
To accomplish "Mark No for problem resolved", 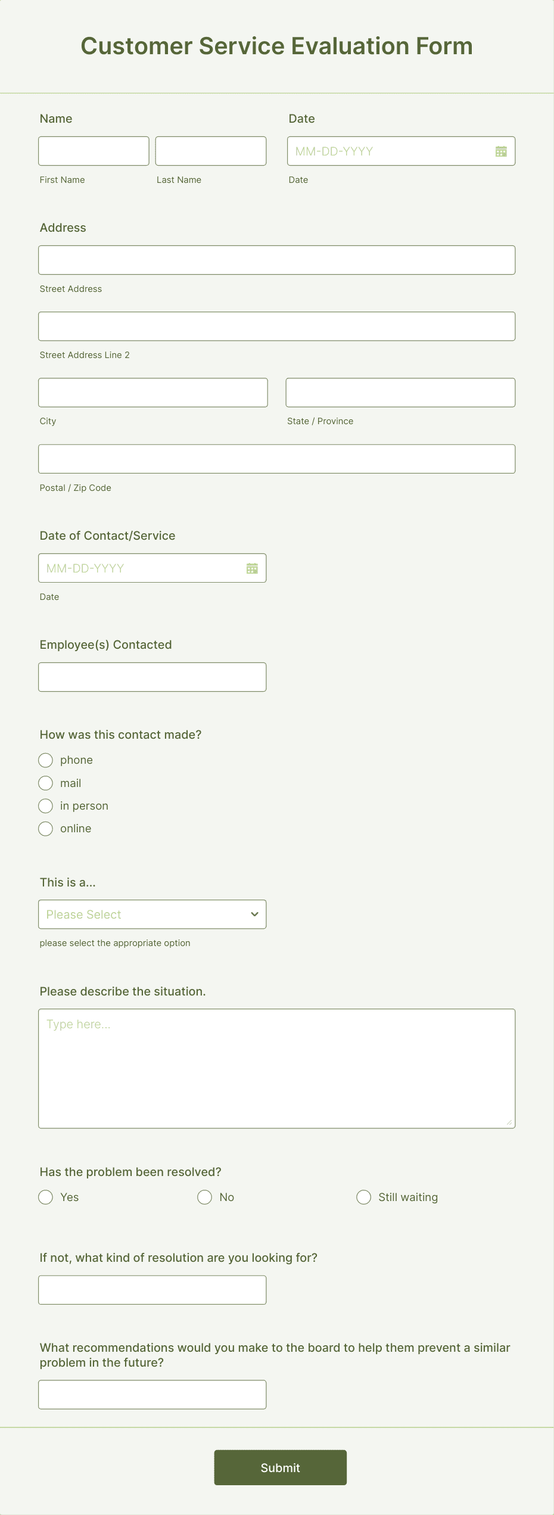I will pyautogui.click(x=204, y=1197).
